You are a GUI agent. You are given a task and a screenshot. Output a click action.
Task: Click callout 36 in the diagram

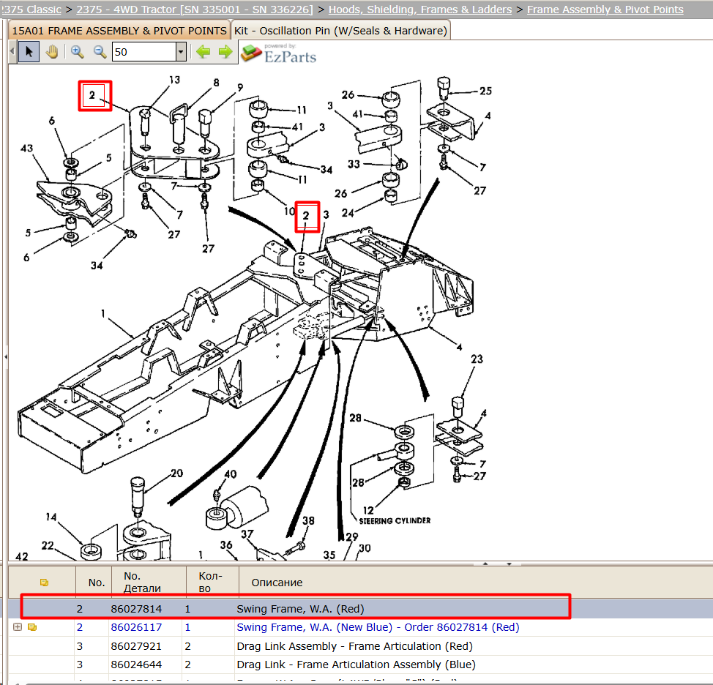coord(226,544)
